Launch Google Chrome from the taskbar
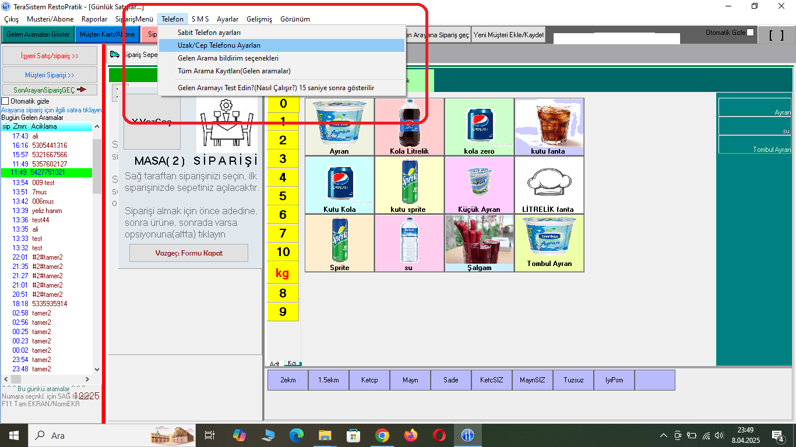This screenshot has height=447, width=796. point(382,435)
